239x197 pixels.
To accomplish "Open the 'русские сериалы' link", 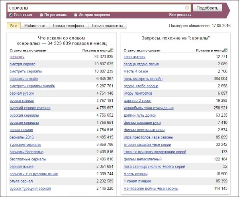I will (x=24, y=123).
